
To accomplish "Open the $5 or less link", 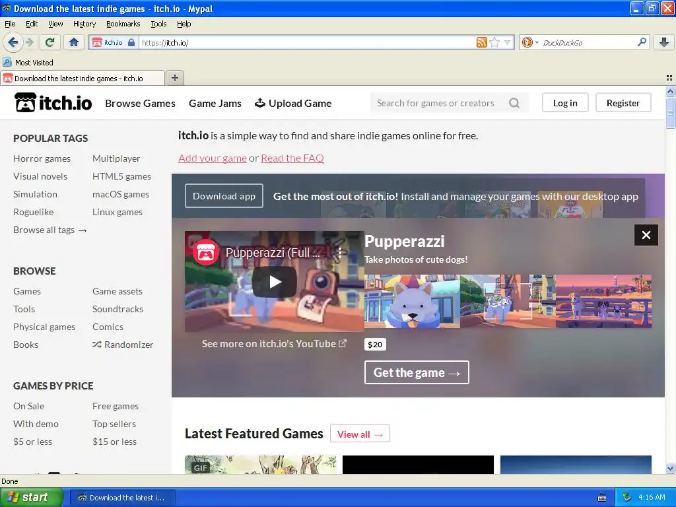I will (32, 442).
